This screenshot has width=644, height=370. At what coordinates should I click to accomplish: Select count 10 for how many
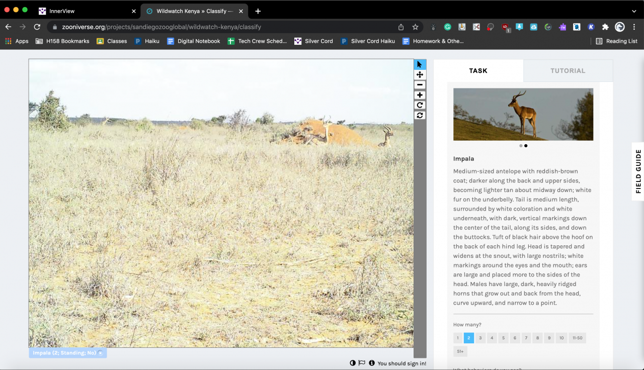click(561, 338)
